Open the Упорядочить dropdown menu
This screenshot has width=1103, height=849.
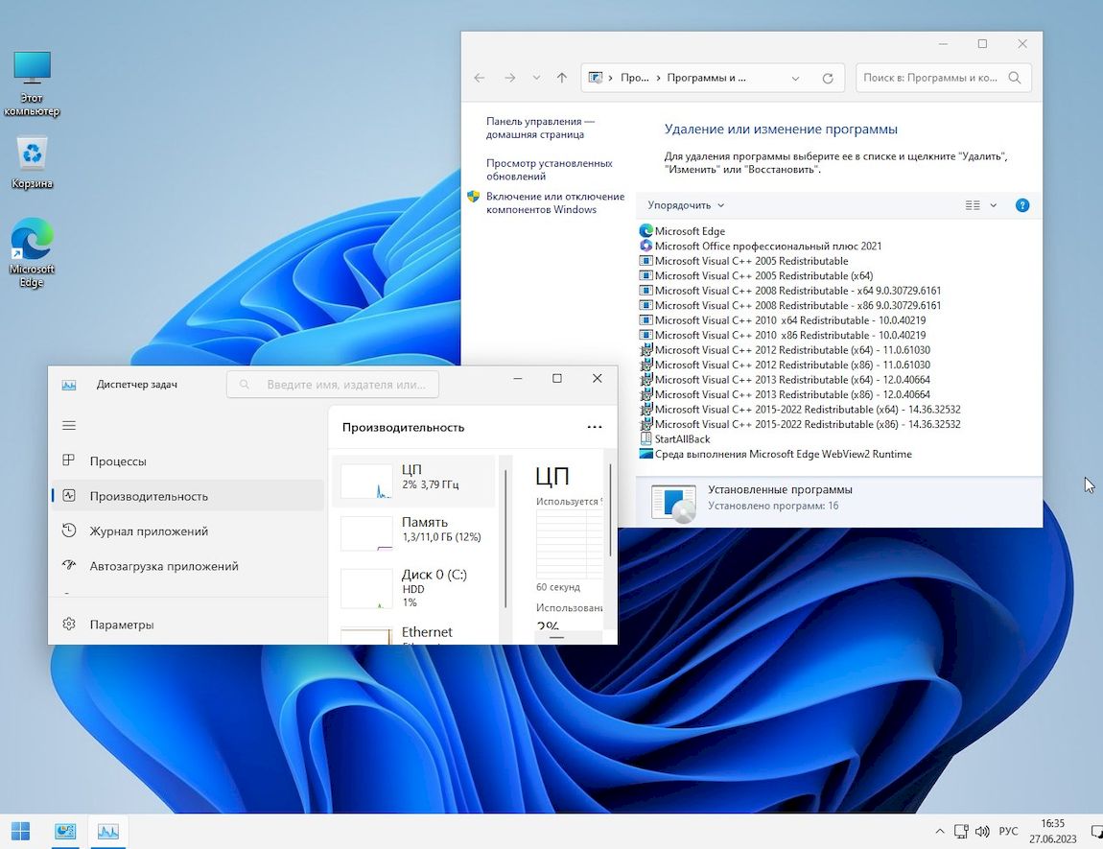pos(686,205)
